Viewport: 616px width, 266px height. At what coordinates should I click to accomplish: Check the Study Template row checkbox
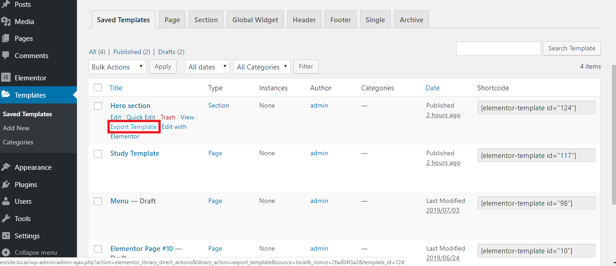click(x=98, y=153)
